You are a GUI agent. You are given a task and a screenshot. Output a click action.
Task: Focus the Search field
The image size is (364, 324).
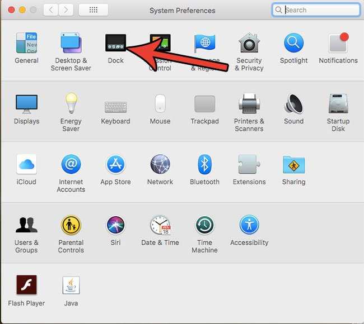click(316, 9)
